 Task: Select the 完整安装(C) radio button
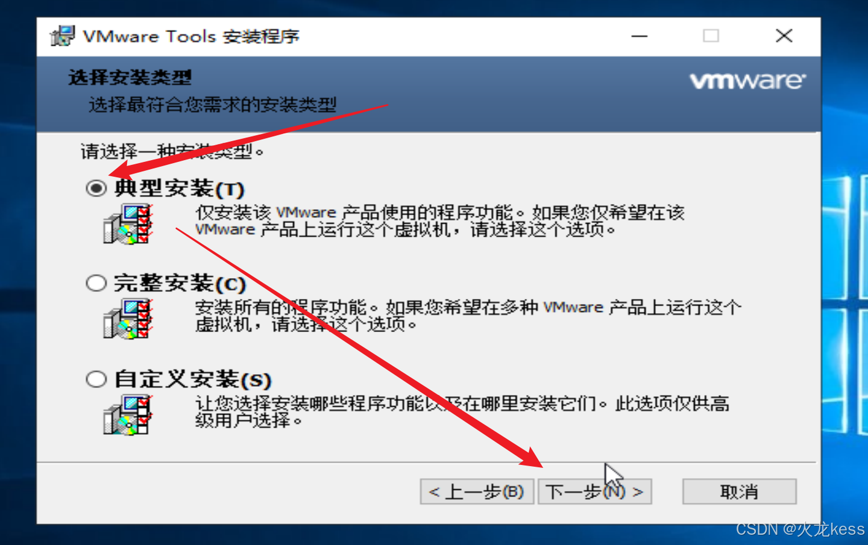coord(96,283)
